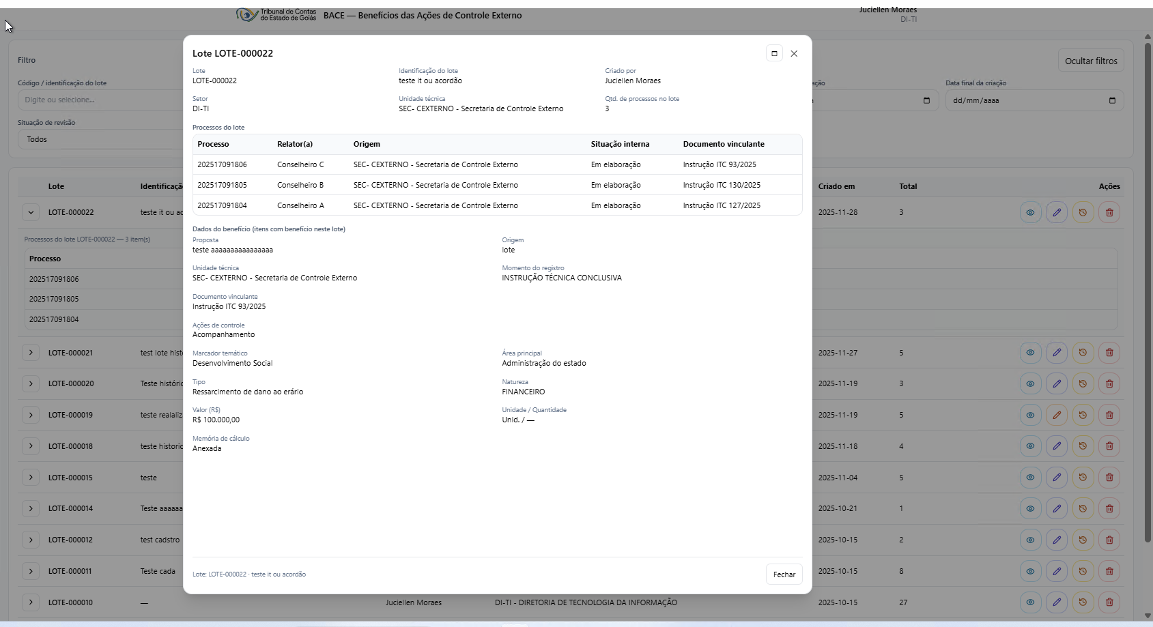Close the Lote LOTE-000022 dialog
The height and width of the screenshot is (627, 1153).
[x=794, y=53]
